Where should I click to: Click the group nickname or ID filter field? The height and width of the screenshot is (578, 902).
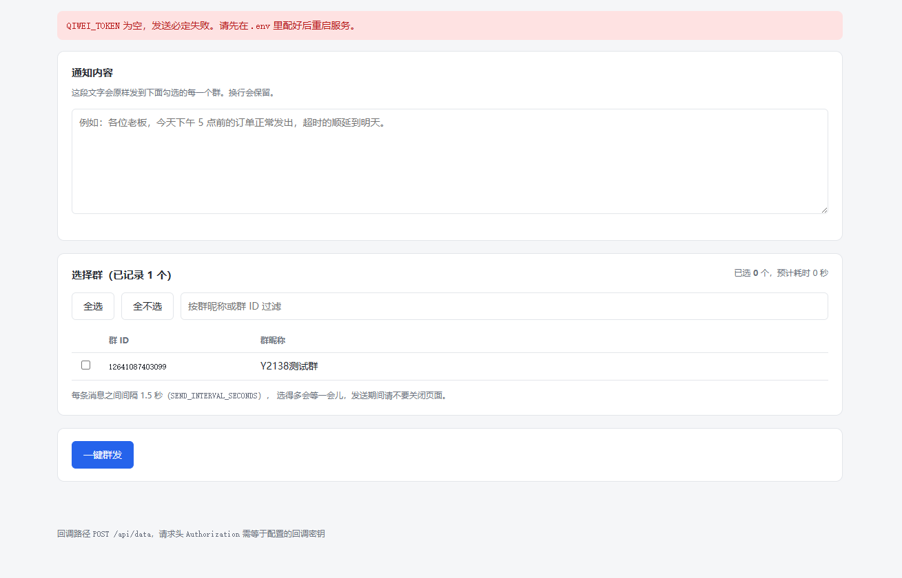(504, 306)
